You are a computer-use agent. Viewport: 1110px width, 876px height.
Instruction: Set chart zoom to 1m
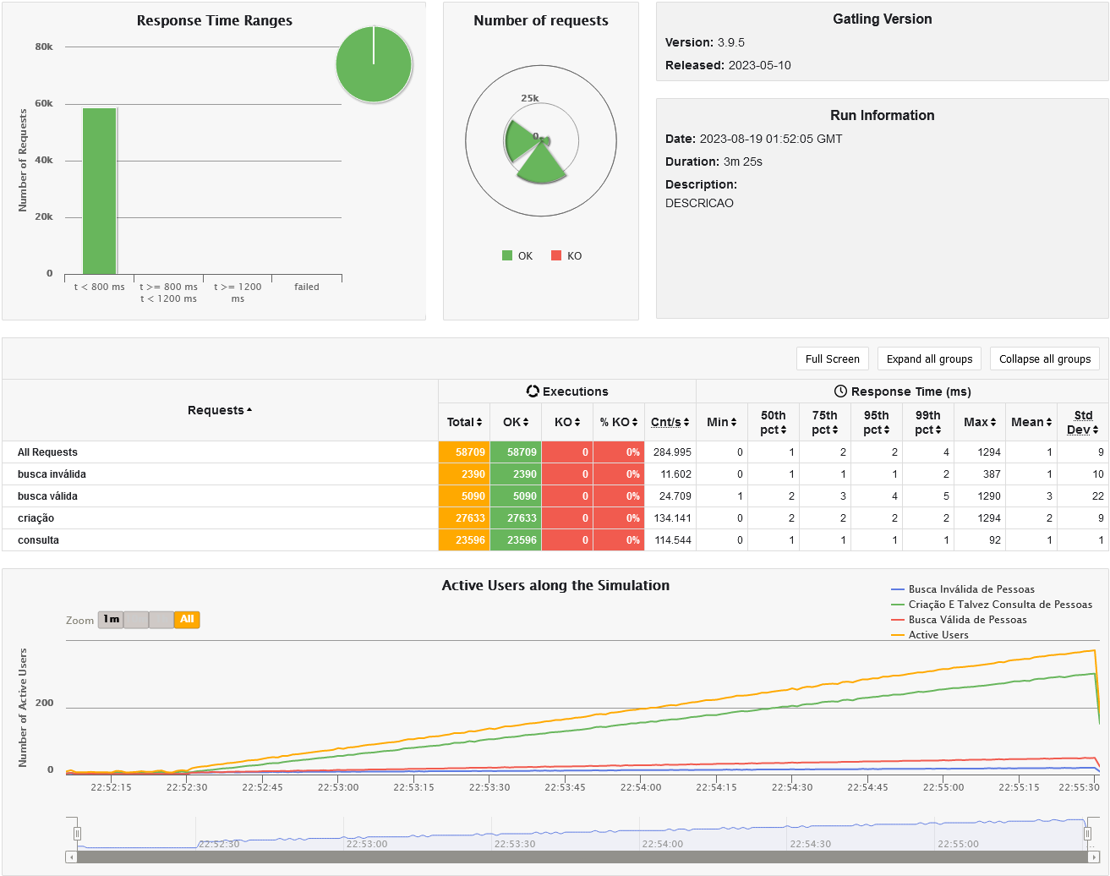coord(111,620)
